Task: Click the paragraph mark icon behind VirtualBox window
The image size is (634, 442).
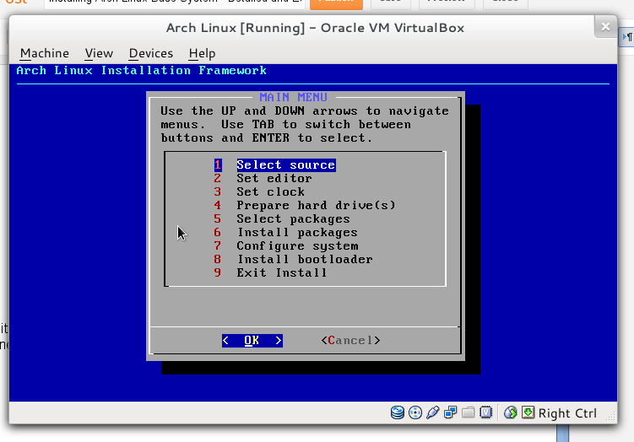Action: pyautogui.click(x=627, y=37)
